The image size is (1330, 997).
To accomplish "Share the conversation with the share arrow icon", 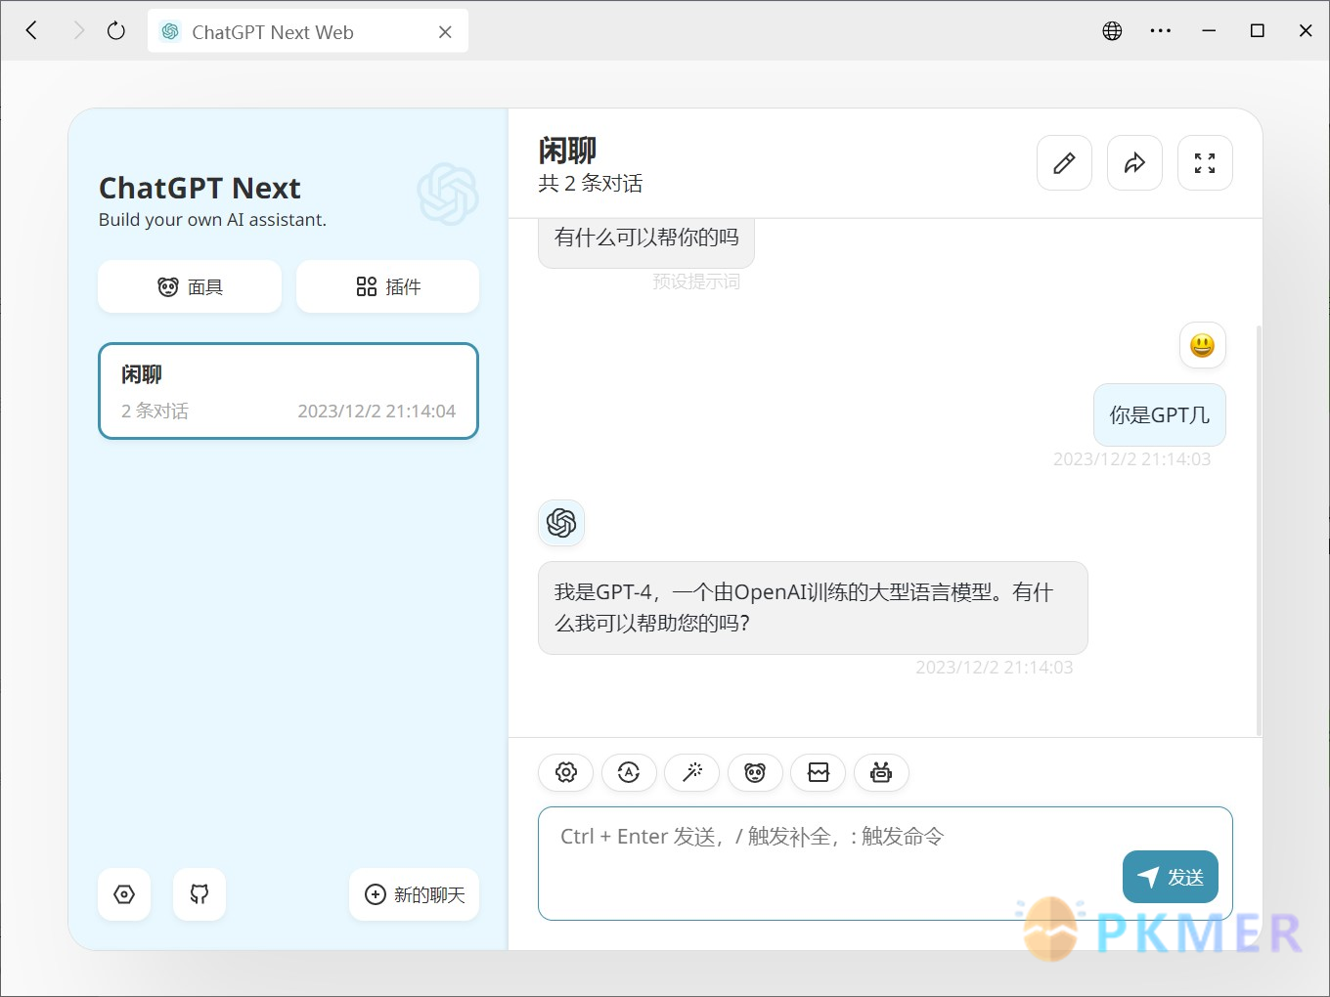I will tap(1134, 163).
